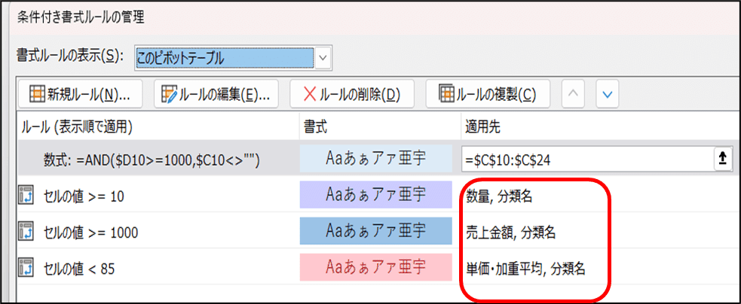Click pivot icon next to セルの値 >= 10
741x304 pixels.
tap(26, 196)
